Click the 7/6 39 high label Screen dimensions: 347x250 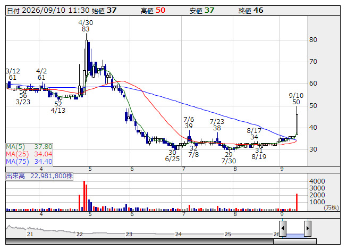coord(189,123)
